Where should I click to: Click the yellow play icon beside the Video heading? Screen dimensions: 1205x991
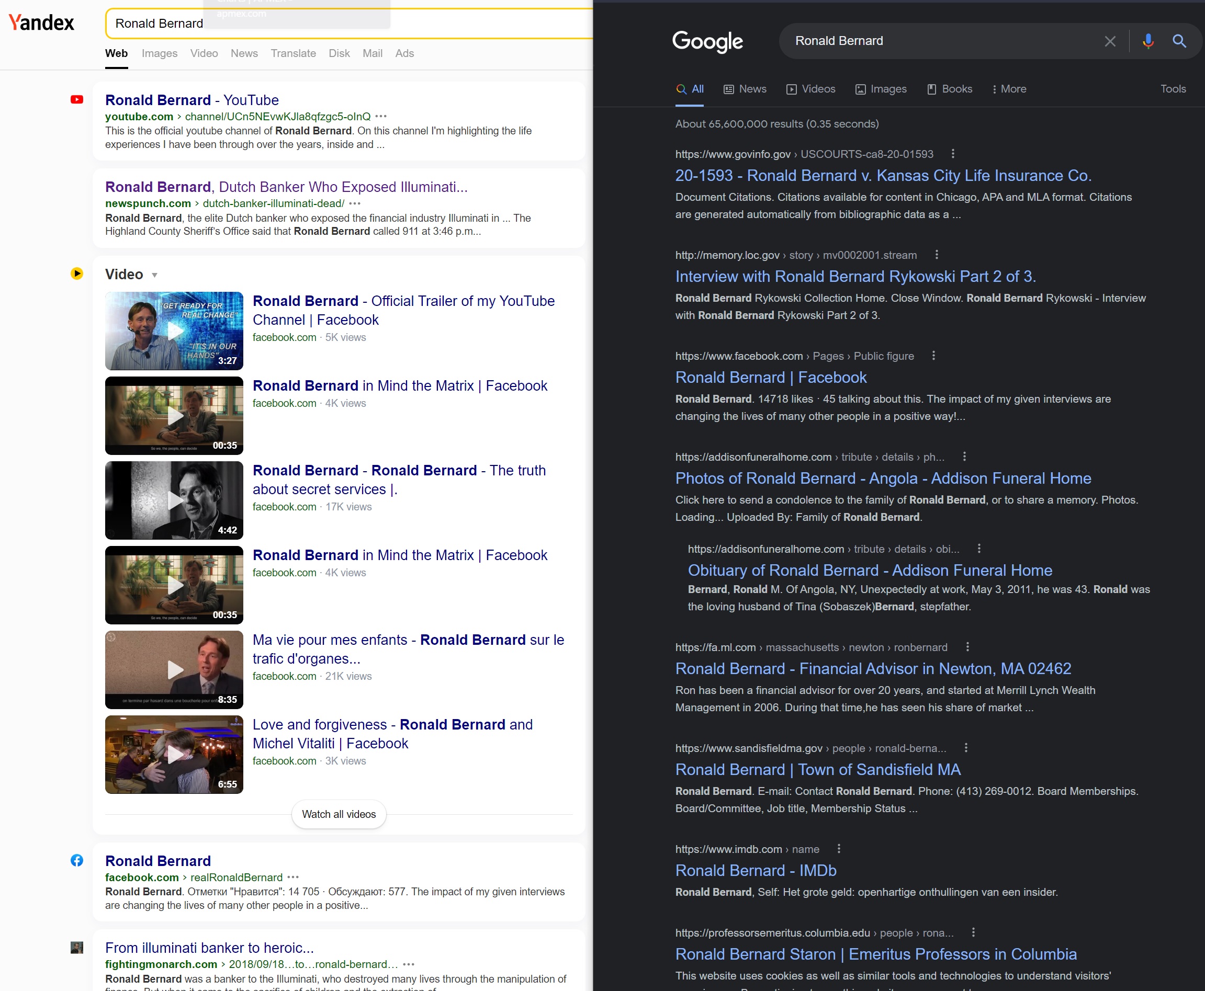pos(76,274)
